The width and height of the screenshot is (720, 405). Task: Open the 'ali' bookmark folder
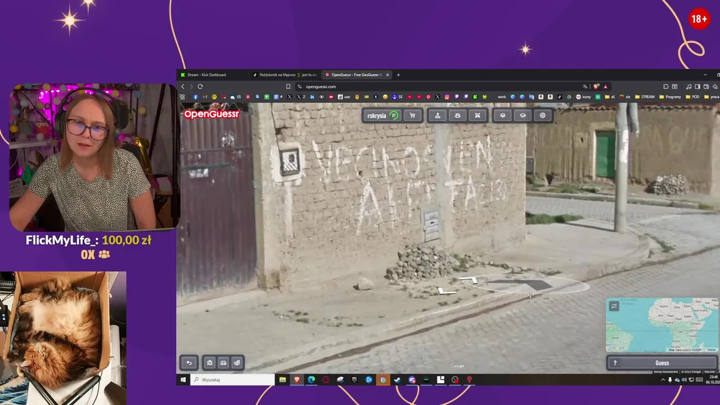click(610, 97)
